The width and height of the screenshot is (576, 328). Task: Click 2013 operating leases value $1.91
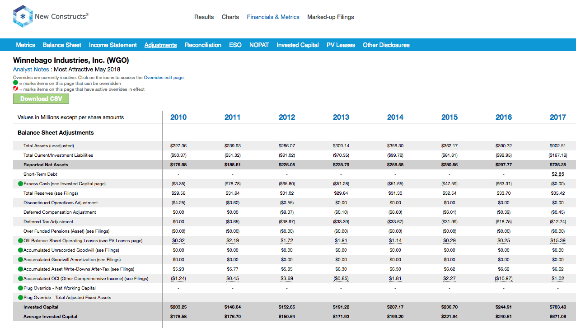coord(341,241)
